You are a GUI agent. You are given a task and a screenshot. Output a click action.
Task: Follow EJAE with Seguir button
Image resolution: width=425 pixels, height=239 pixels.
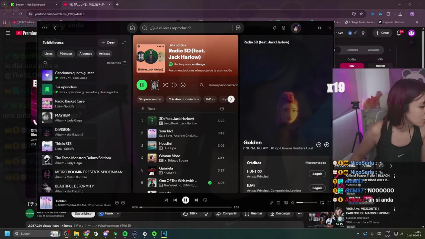point(317,188)
